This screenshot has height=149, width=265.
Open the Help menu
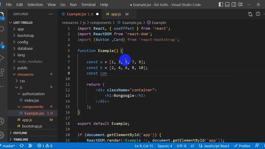(x=104, y=5)
